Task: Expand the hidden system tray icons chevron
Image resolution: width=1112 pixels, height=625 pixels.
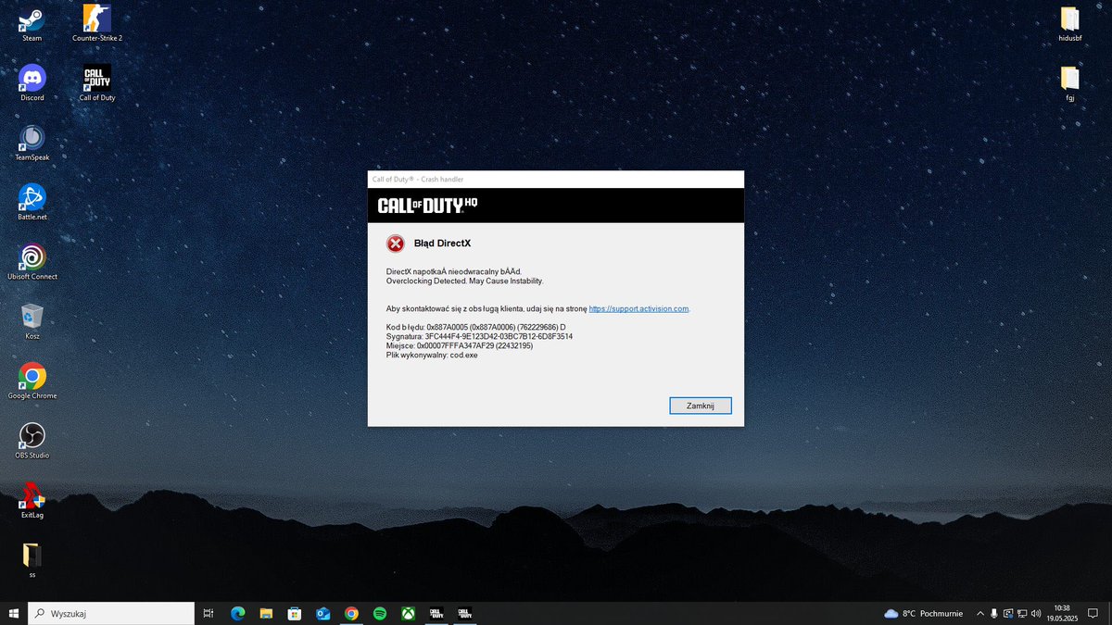Action: pyautogui.click(x=980, y=613)
